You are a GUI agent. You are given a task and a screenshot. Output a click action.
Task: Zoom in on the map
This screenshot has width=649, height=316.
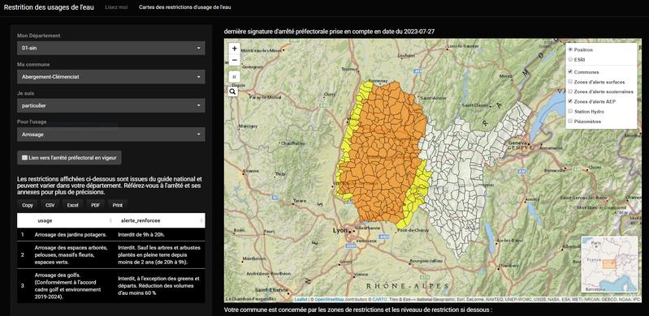[234, 49]
